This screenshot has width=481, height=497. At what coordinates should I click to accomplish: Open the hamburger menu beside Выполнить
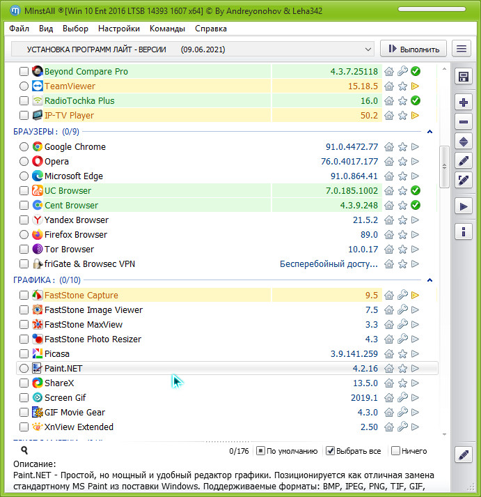pyautogui.click(x=462, y=49)
